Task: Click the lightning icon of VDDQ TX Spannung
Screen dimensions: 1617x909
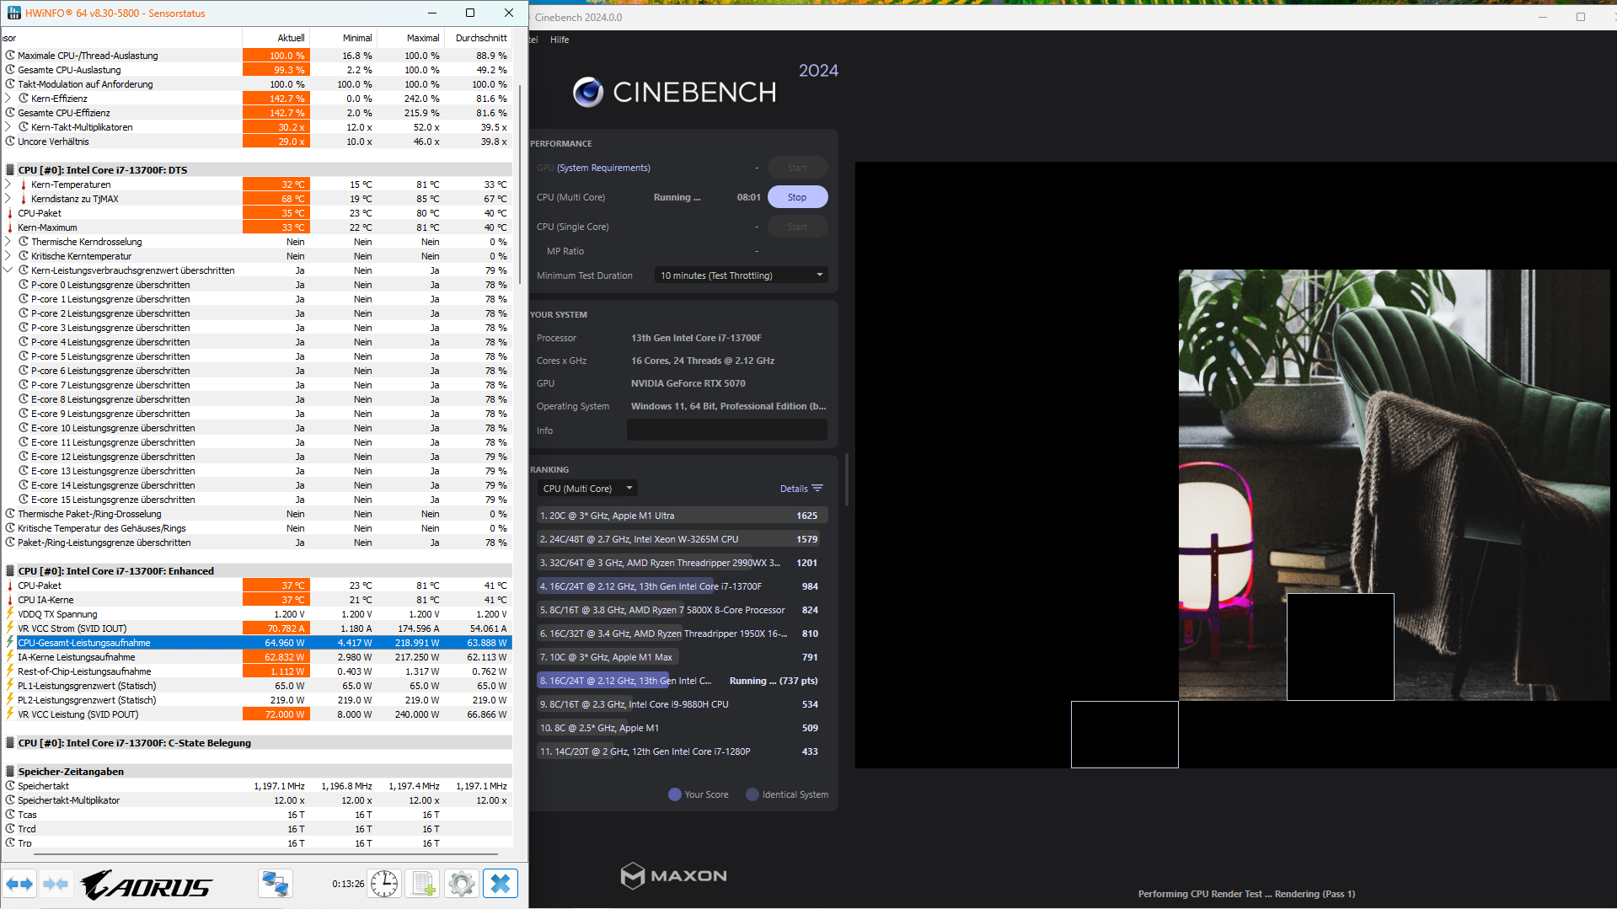Action: point(10,614)
